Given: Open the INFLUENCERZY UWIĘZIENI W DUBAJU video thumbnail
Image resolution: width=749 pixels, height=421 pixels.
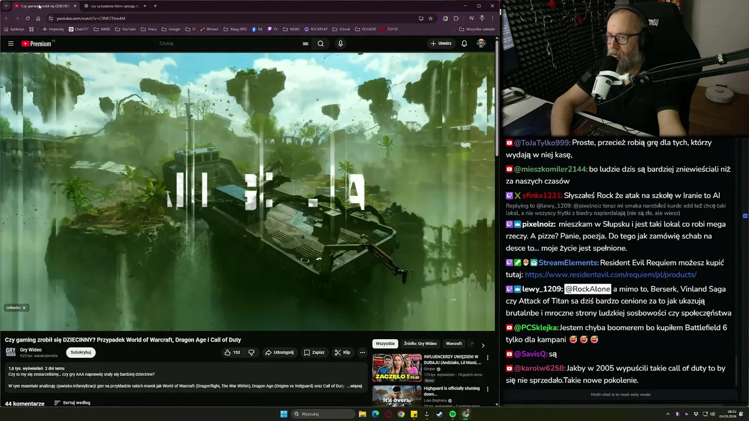Looking at the screenshot, I should point(397,368).
